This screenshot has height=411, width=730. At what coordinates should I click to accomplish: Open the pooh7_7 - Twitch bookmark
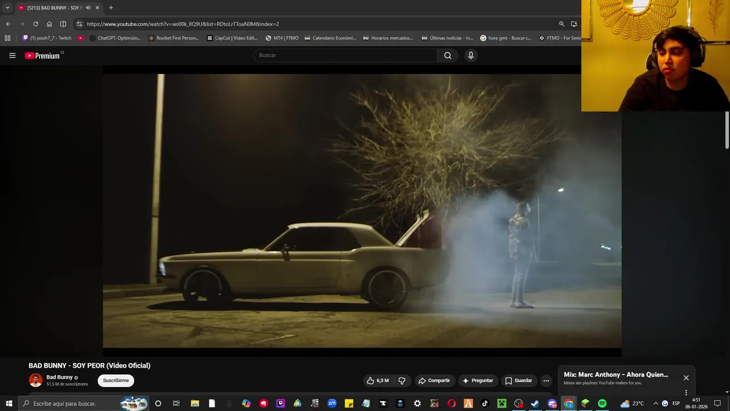pos(47,38)
